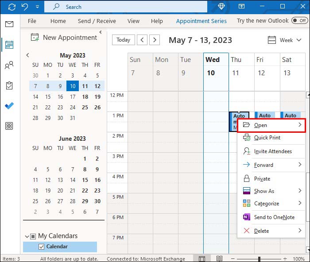
Task: Open the Quick Access Toolbar customize arrow
Action: coord(37,7)
